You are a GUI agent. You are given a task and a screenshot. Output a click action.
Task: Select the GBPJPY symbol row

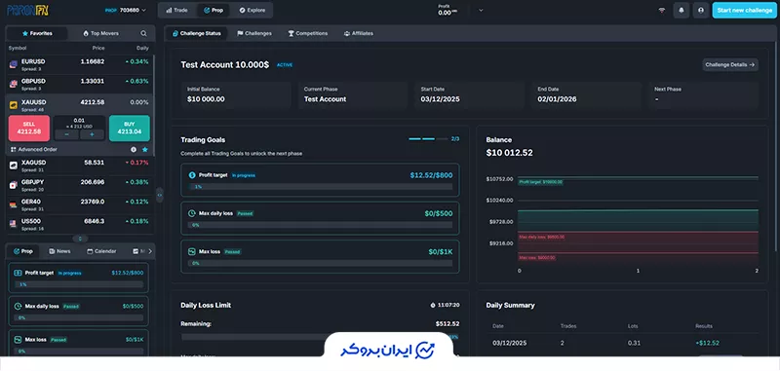point(79,185)
